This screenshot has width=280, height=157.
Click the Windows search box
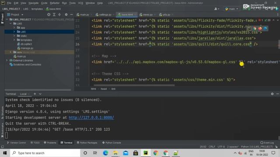click(x=45, y=153)
